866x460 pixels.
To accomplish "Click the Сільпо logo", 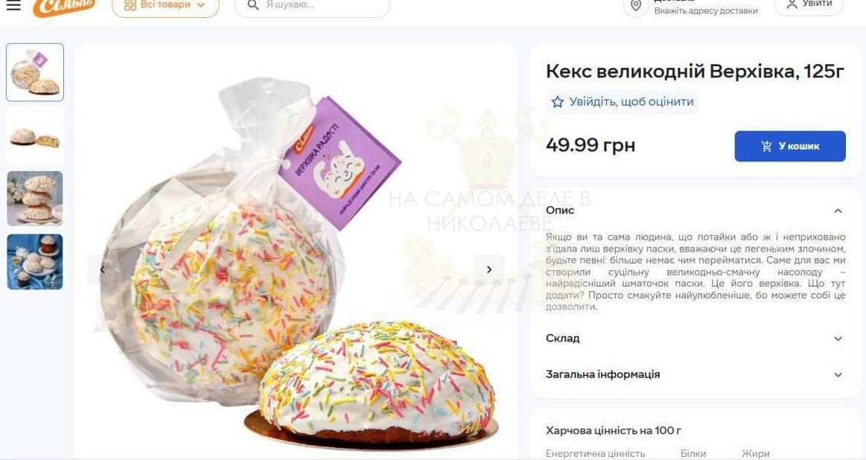I will [64, 7].
